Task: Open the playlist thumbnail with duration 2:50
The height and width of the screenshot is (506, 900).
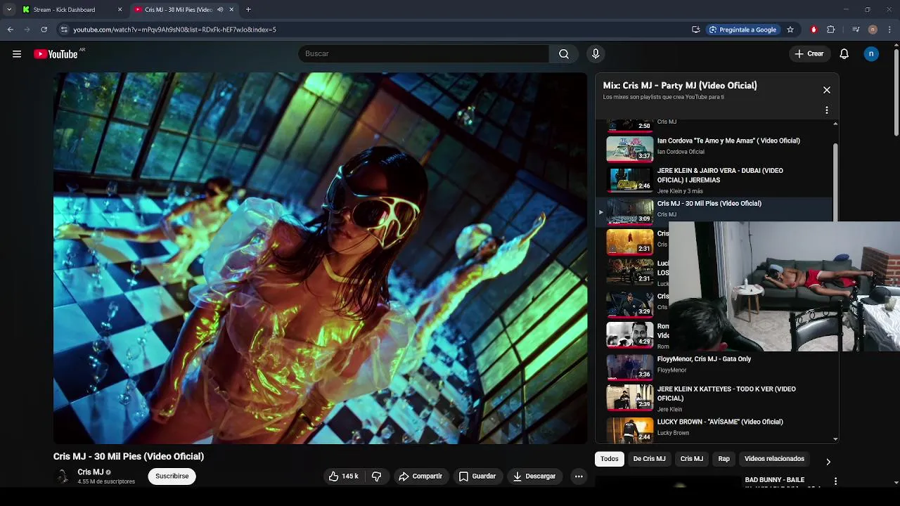Action: coord(630,126)
